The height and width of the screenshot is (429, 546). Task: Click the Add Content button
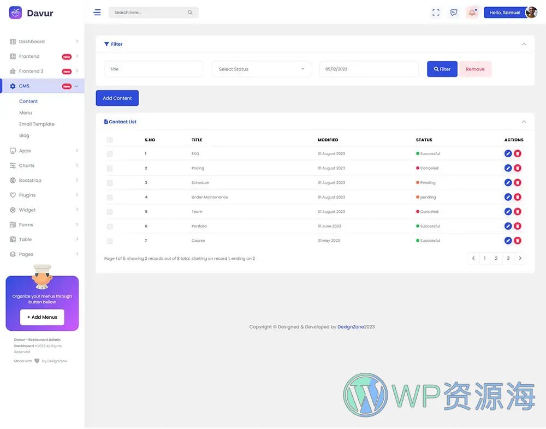click(117, 98)
